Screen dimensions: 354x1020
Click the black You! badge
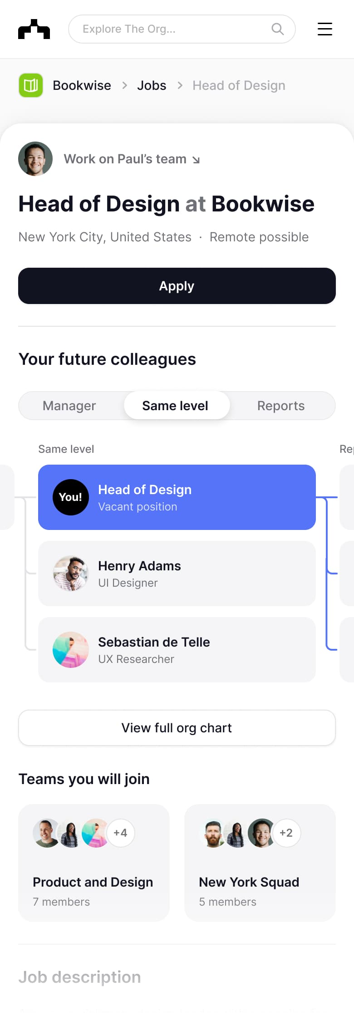tap(71, 497)
